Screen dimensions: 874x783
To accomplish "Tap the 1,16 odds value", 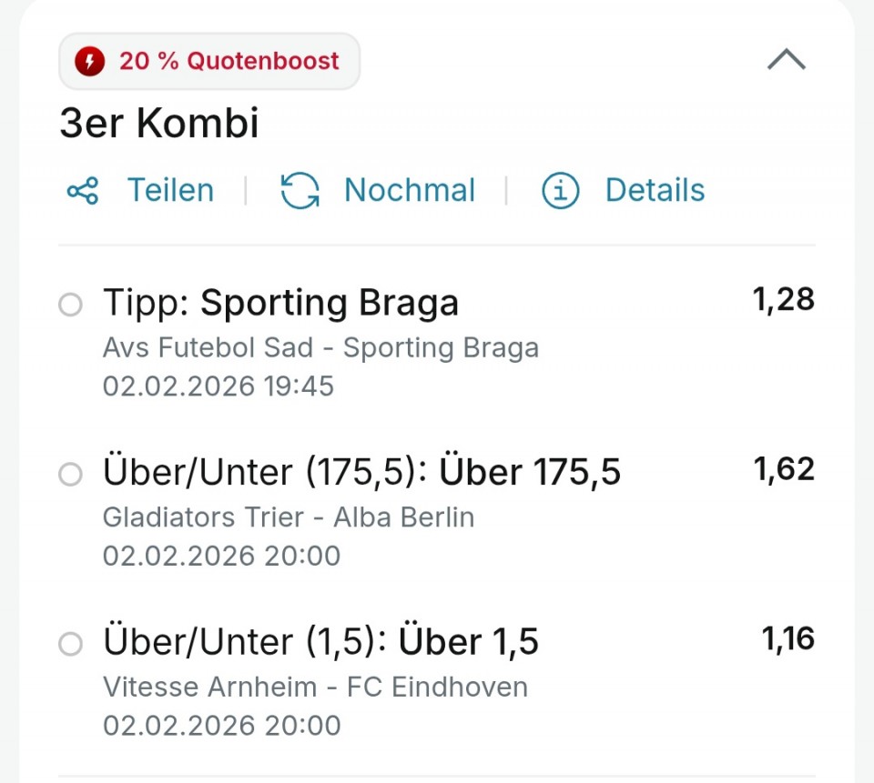I will tap(788, 639).
